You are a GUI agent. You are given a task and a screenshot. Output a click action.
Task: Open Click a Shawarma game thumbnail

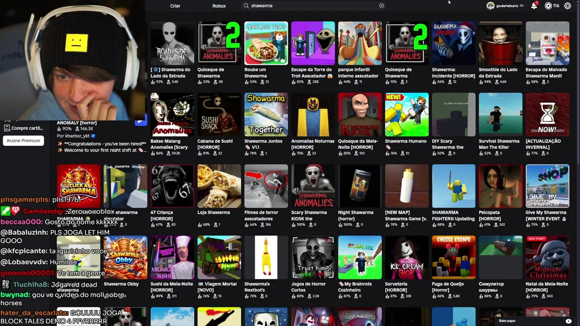pos(78,186)
